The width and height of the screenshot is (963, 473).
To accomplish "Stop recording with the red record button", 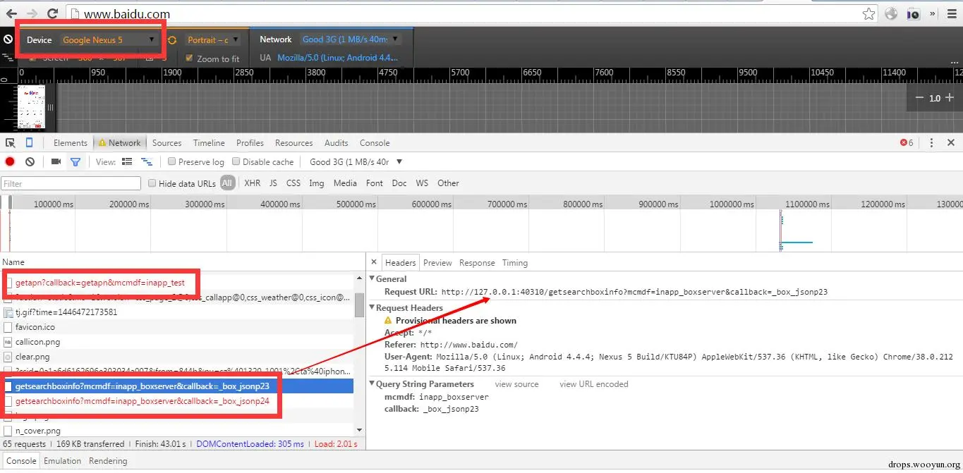I will (x=10, y=161).
